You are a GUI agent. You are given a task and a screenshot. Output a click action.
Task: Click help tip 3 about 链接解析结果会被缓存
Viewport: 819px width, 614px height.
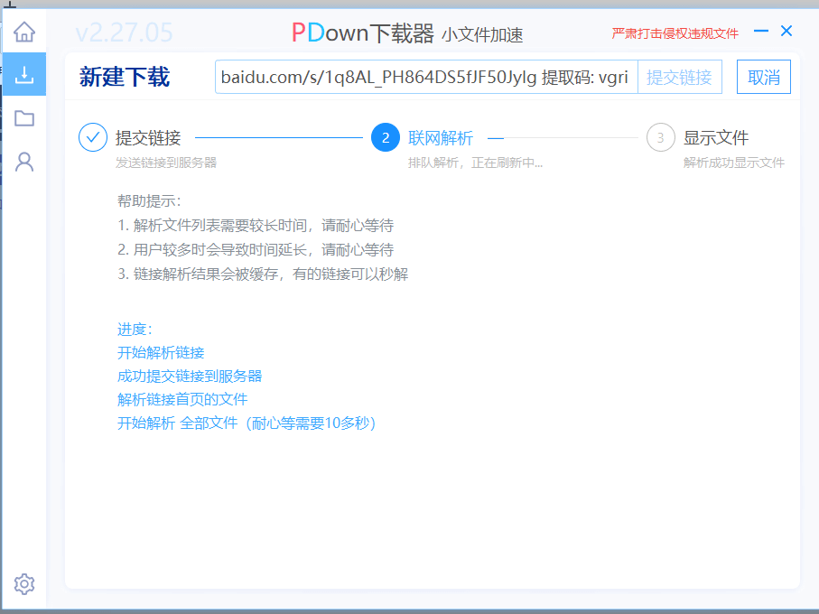coord(263,274)
